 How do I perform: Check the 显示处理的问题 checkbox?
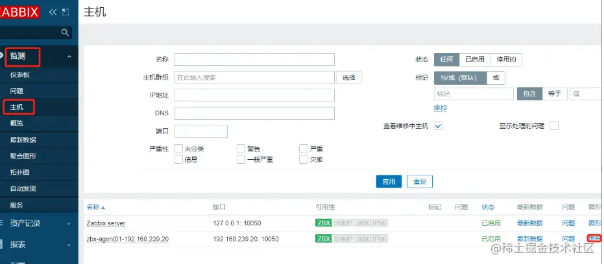(x=554, y=126)
